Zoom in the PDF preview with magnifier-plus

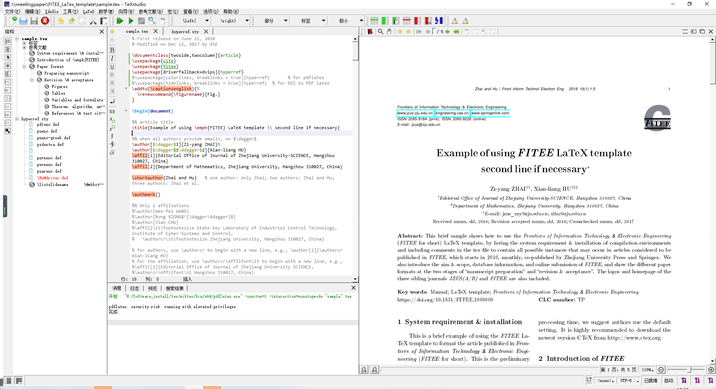coord(711,369)
